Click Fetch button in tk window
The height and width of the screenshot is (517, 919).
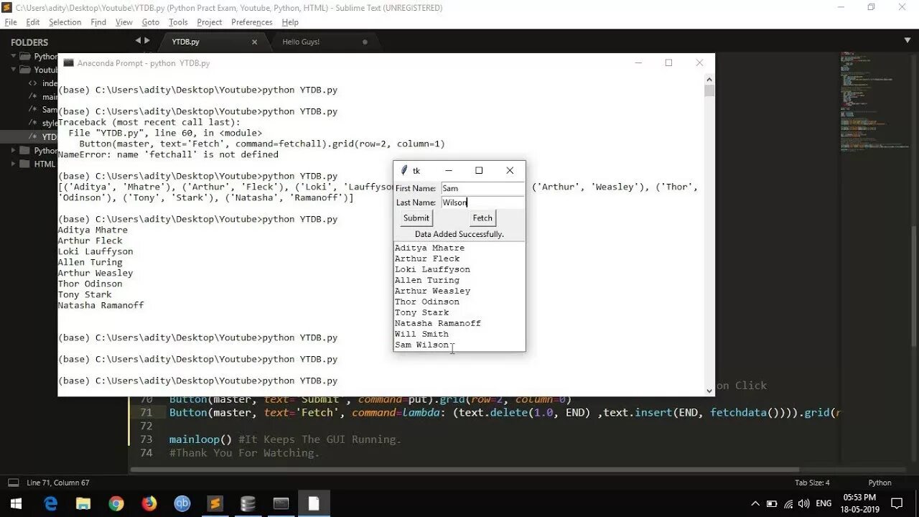pyautogui.click(x=482, y=218)
